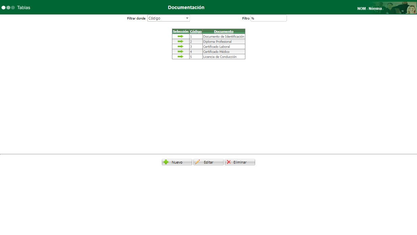417x235 pixels.
Task: Click the Editar button
Action: coord(208,162)
